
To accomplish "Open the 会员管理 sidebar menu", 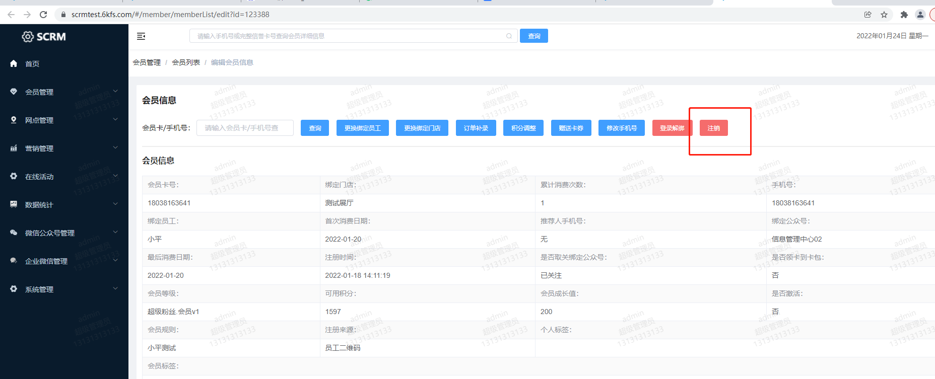I will pyautogui.click(x=64, y=92).
